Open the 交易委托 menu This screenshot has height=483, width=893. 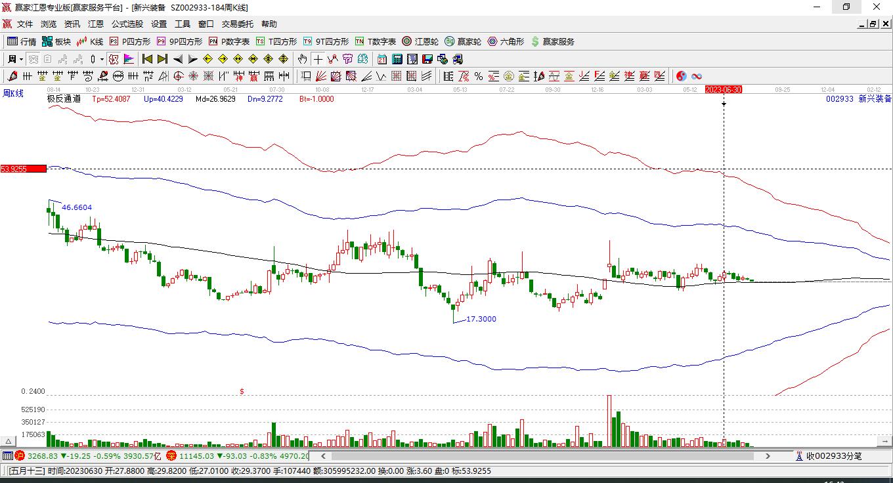tap(237, 24)
